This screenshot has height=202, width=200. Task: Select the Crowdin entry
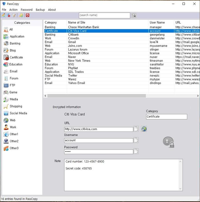point(122,38)
